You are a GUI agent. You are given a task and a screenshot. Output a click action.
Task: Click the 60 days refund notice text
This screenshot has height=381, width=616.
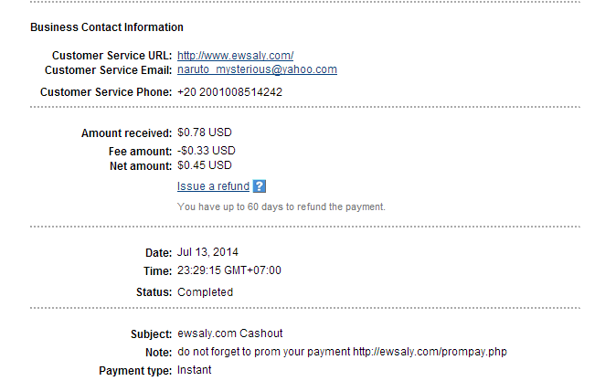(x=281, y=206)
